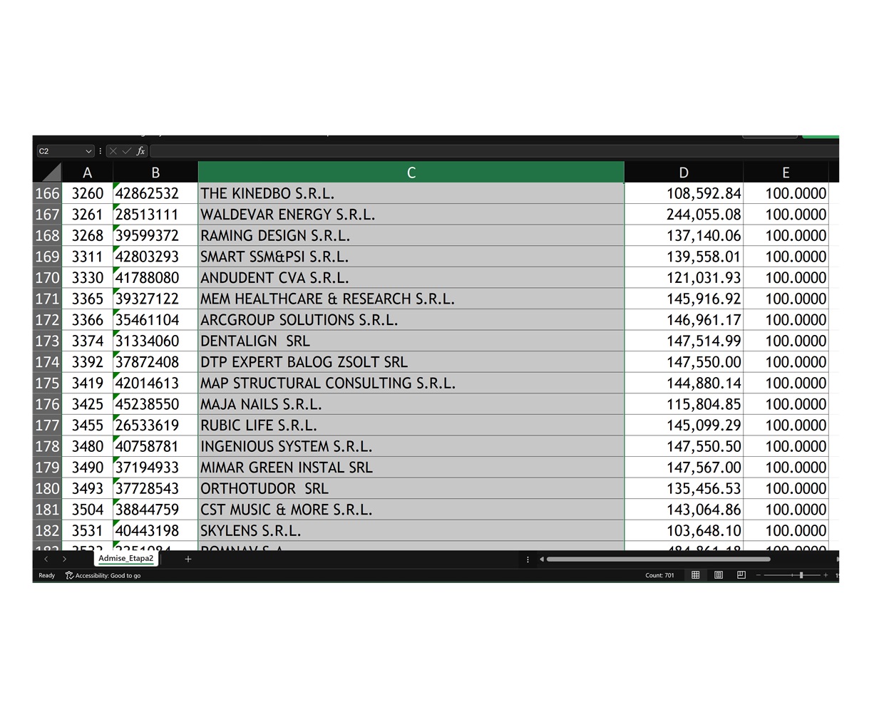Click the zoom out minus button
This screenshot has height=717, width=884.
pos(759,575)
